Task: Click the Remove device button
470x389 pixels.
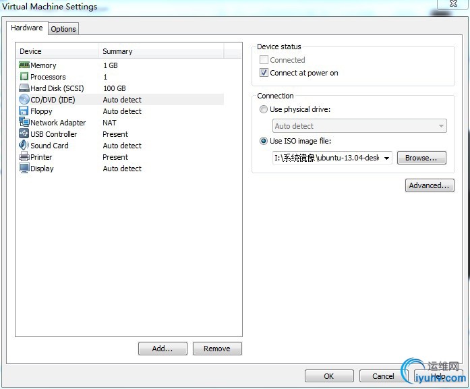Action: pyautogui.click(x=217, y=349)
